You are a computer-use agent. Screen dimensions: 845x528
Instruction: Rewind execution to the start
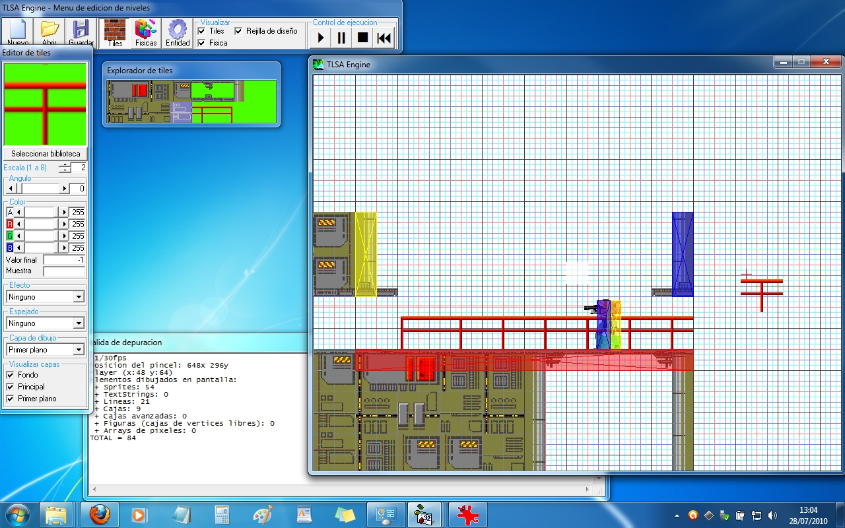pos(384,38)
